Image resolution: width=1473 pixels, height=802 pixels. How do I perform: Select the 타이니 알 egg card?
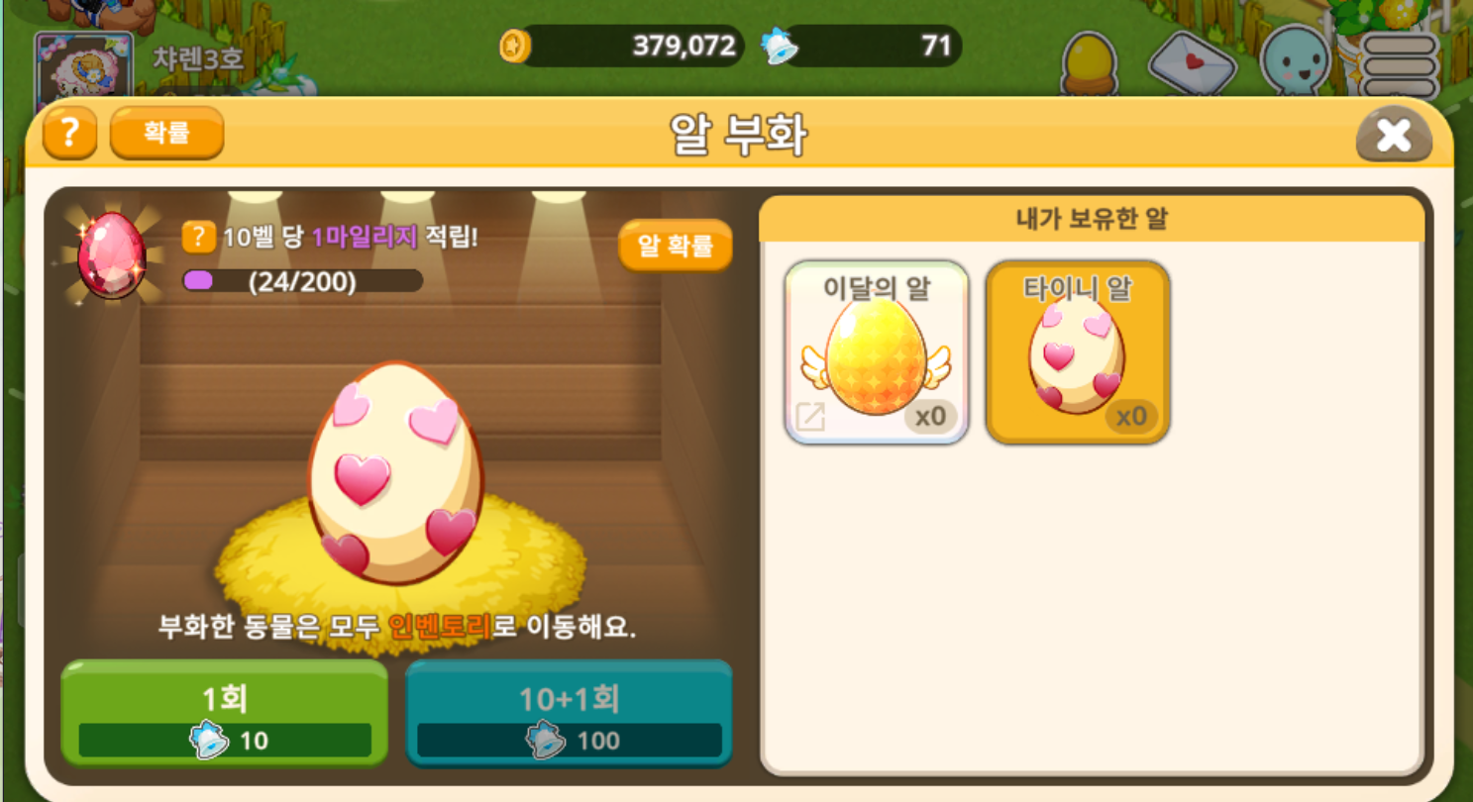pos(1078,351)
